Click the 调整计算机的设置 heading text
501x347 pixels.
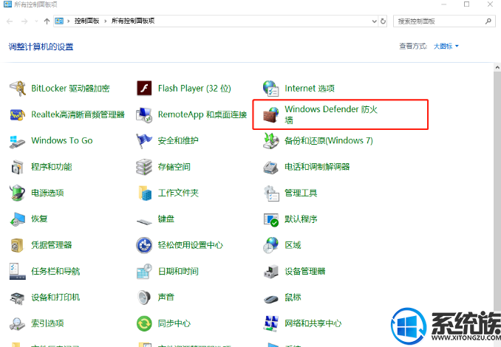(41, 47)
